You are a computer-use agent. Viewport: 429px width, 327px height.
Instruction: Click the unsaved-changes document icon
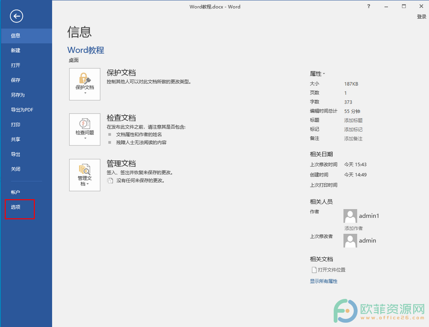pos(110,181)
